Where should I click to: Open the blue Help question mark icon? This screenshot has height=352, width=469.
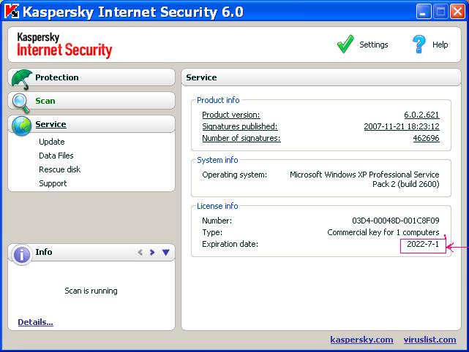coord(419,44)
